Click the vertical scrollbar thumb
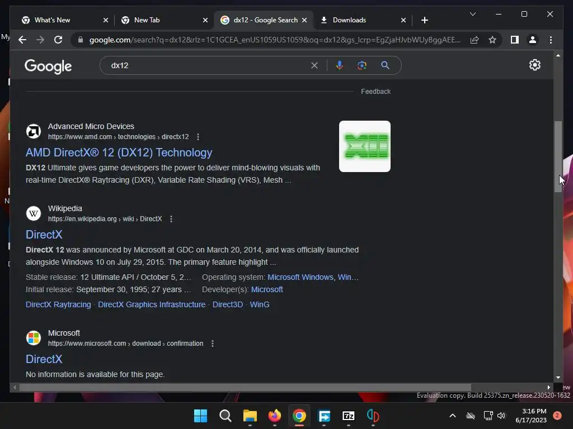Image resolution: width=573 pixels, height=429 pixels. [558, 156]
